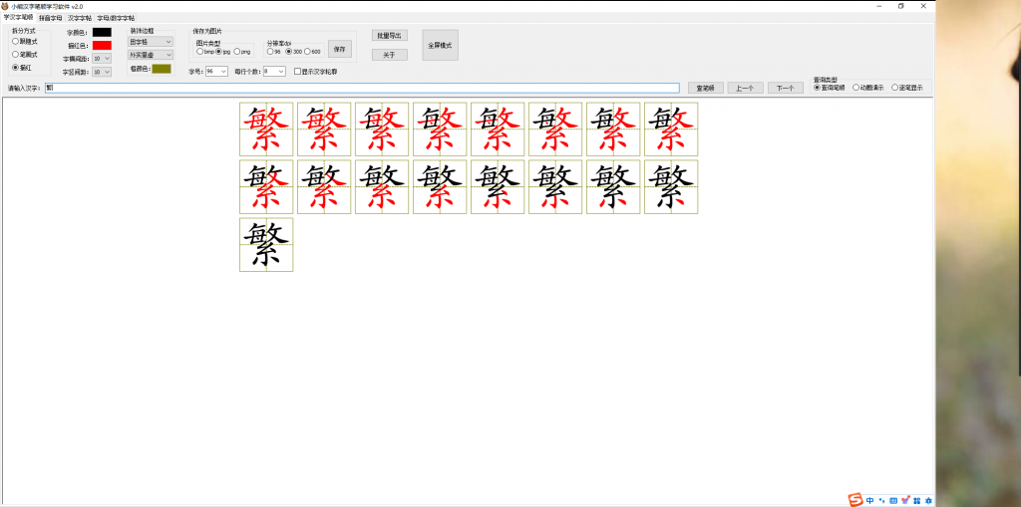The height and width of the screenshot is (507, 1021).
Task: Open the Sogou settings gear icon
Action: tap(928, 500)
